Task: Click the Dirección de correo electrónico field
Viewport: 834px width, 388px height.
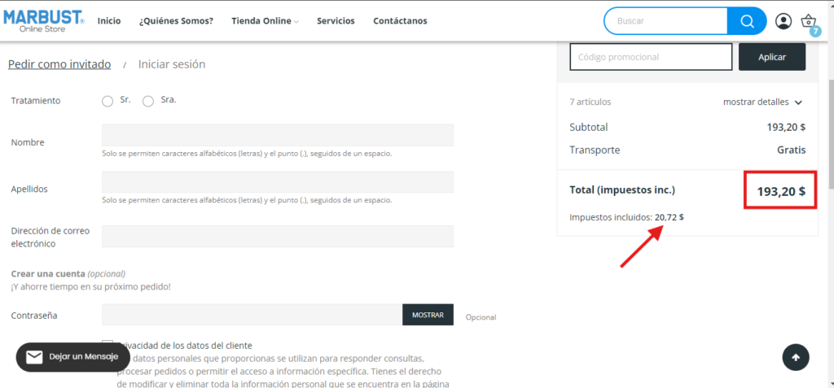Action: coord(278,236)
